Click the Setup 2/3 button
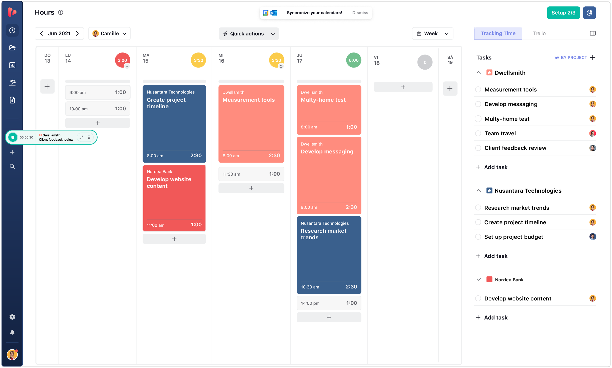612x368 pixels. (x=563, y=13)
